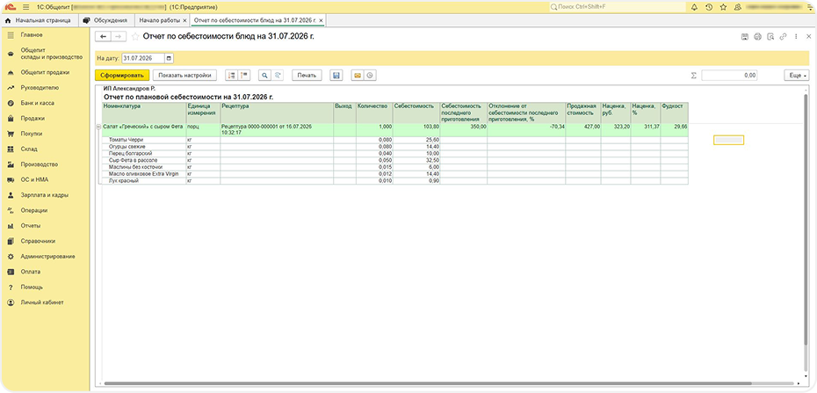Image resolution: width=817 pixels, height=393 pixels.
Task: Add report to favorites with star
Action: (x=135, y=36)
